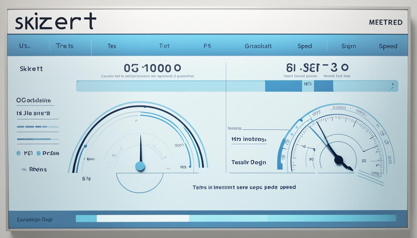The width and height of the screenshot is (417, 238).
Task: Select the OGecbdstira sidebar item
Action: coord(34,101)
